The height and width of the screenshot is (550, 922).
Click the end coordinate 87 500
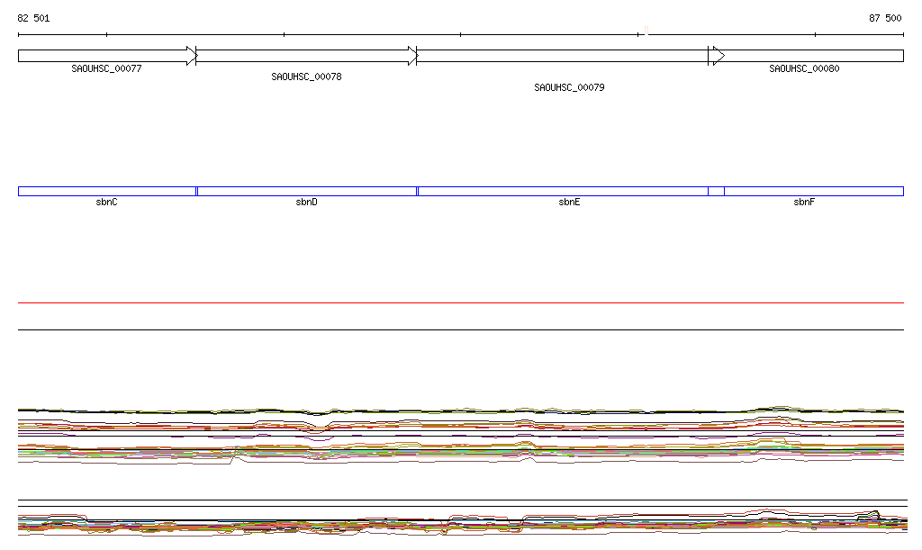(x=884, y=18)
